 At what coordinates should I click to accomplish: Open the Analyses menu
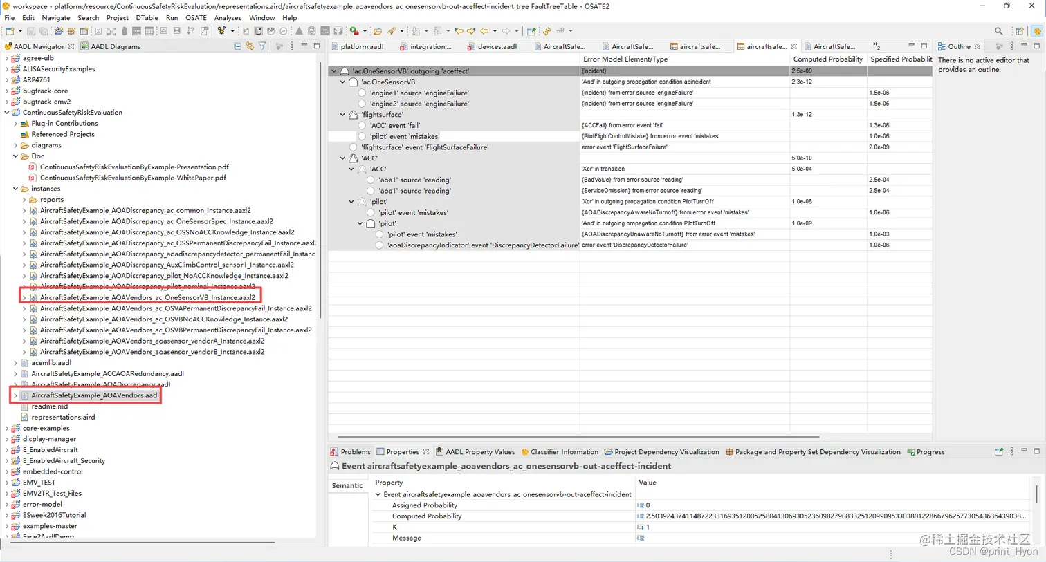tap(228, 18)
